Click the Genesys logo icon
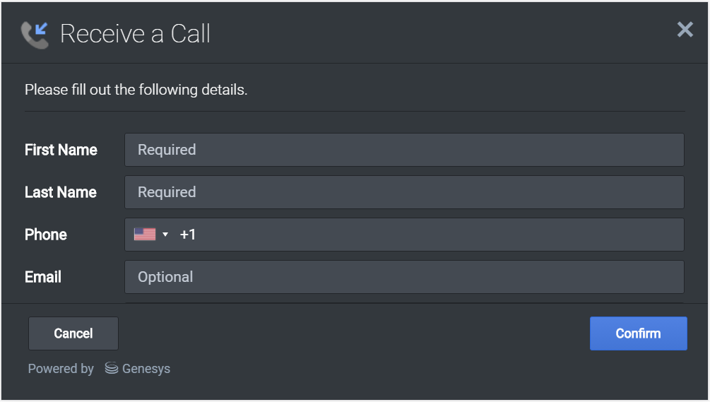 pyautogui.click(x=112, y=368)
